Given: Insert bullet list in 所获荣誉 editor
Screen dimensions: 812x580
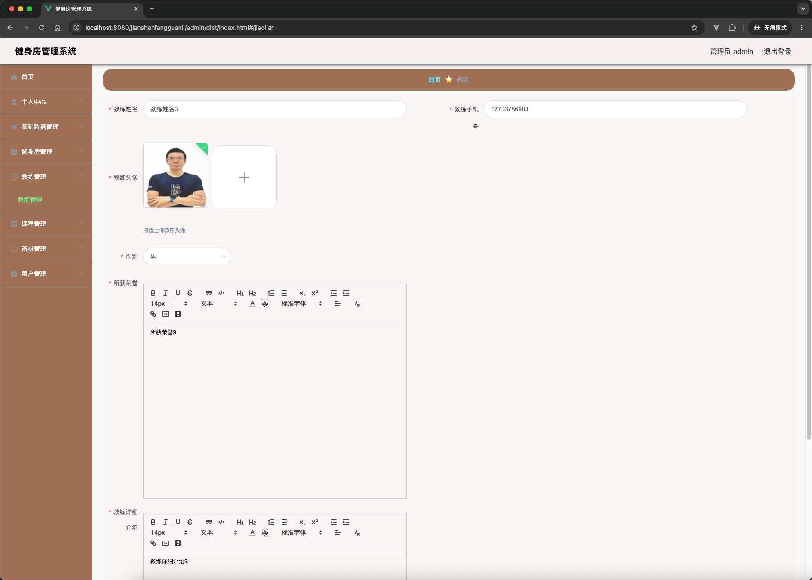Looking at the screenshot, I should pos(284,293).
